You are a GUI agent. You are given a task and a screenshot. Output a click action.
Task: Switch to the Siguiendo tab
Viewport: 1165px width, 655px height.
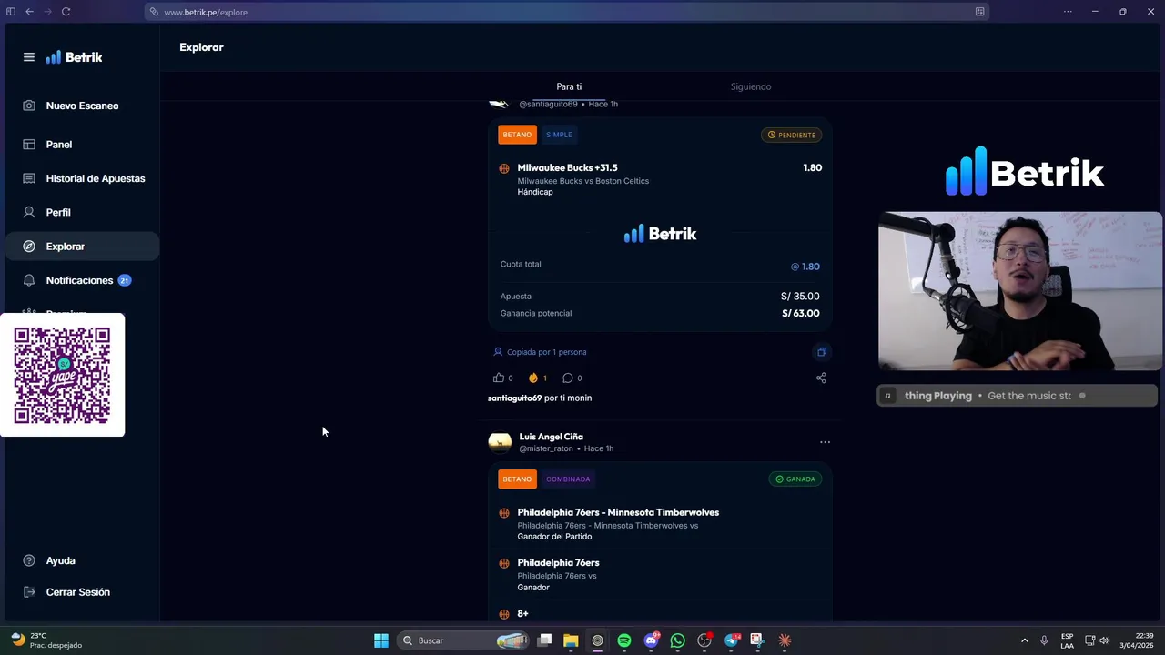click(751, 86)
